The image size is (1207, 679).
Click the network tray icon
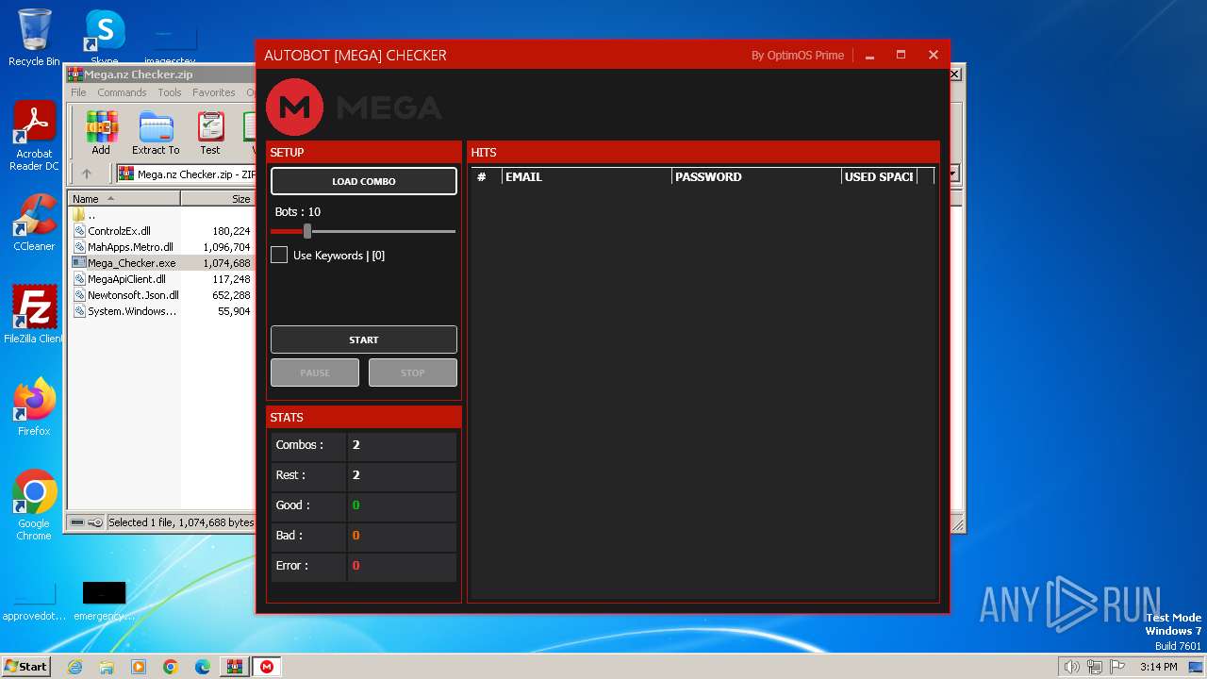(x=1094, y=667)
